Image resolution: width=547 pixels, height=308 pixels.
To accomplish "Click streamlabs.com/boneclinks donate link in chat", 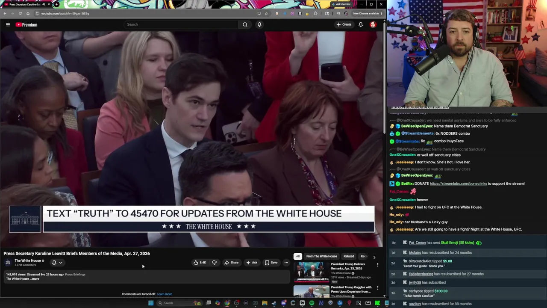I will click(458, 184).
